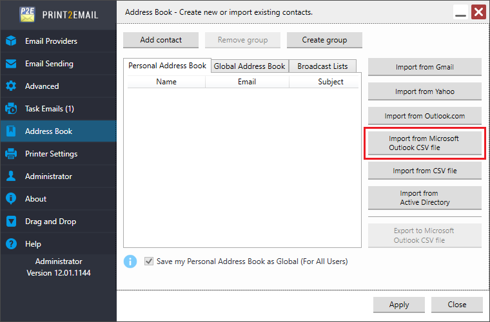Click the Version 12.01.1144 text
The height and width of the screenshot is (322, 490).
pos(59,272)
